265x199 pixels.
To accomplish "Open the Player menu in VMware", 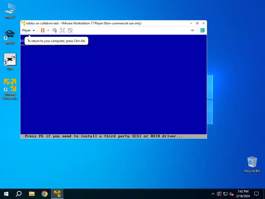I will (x=28, y=30).
